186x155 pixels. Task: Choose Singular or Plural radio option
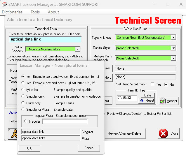point(23,109)
